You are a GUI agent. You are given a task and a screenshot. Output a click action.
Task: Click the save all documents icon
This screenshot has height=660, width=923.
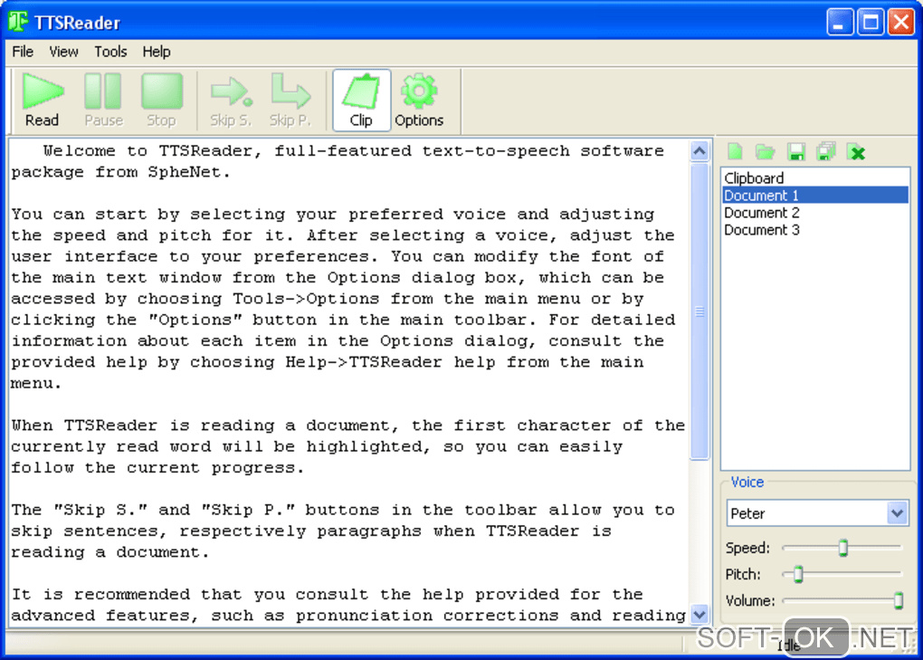pos(826,152)
